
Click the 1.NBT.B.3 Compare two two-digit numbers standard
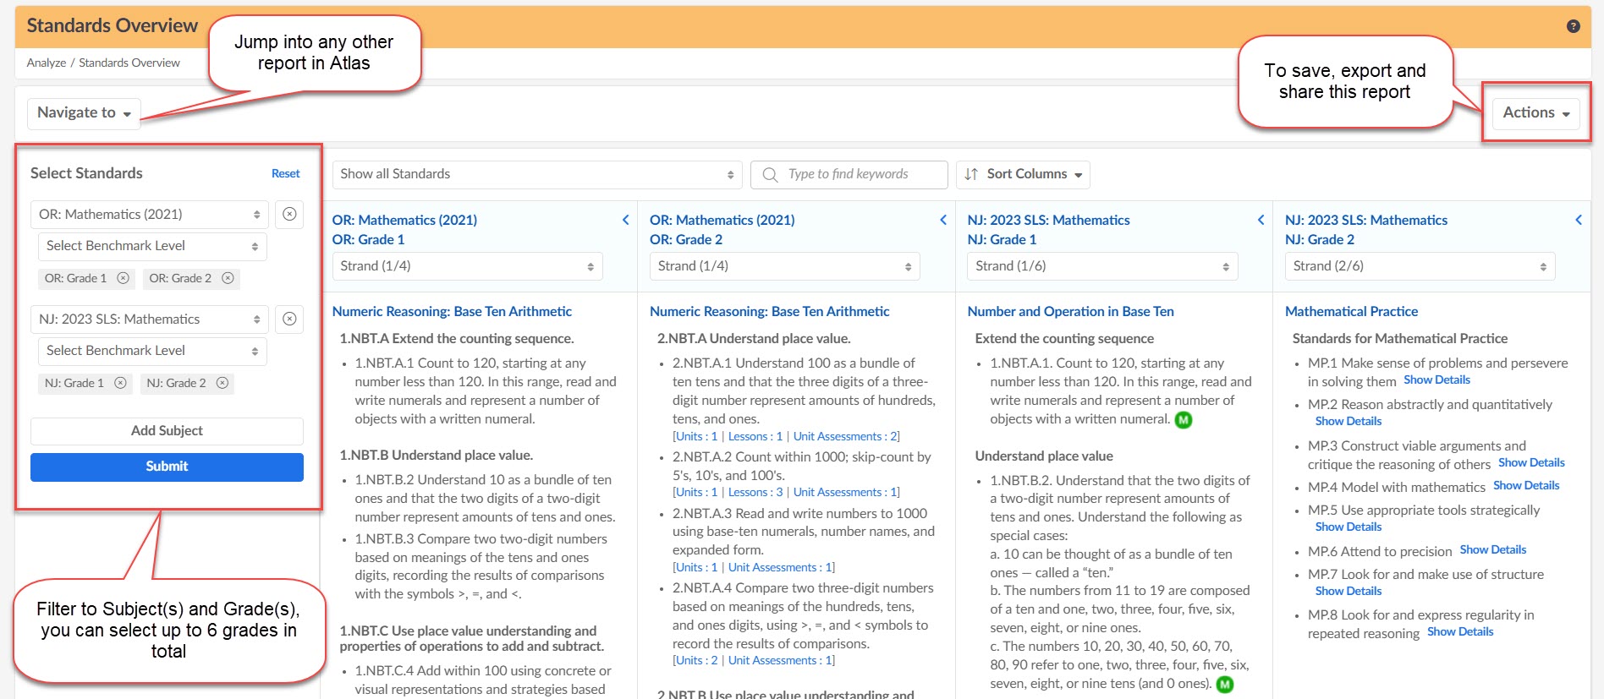point(480,566)
